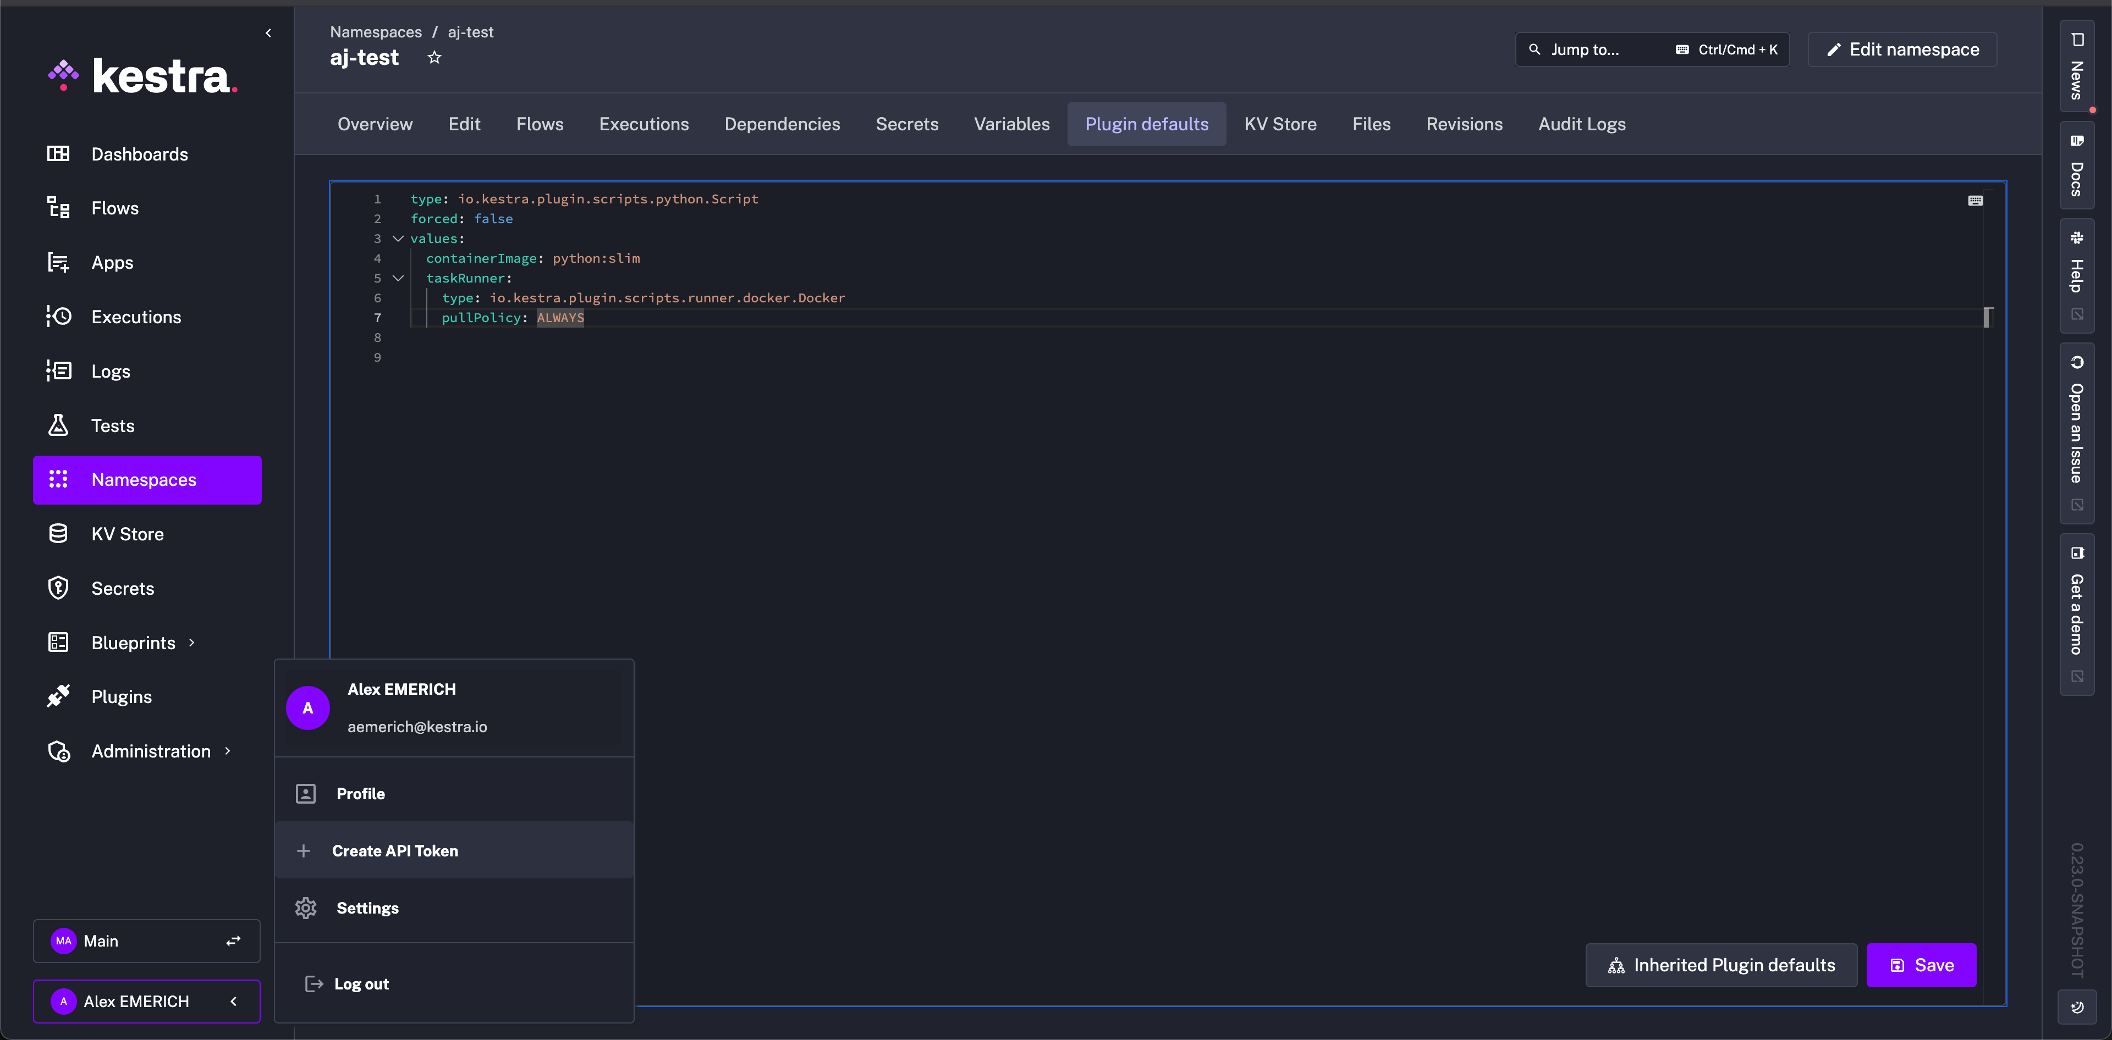Screen dimensions: 2112x1040
Task: Open Logs from the sidebar
Action: (111, 370)
